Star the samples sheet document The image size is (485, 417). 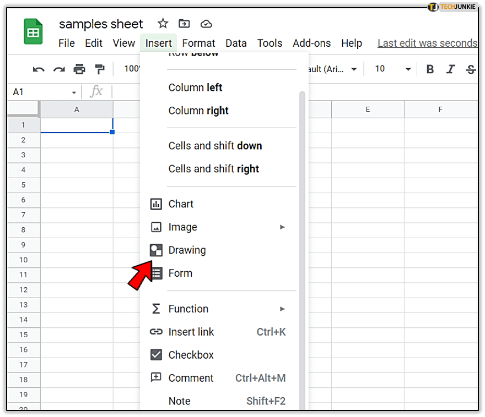tap(163, 24)
